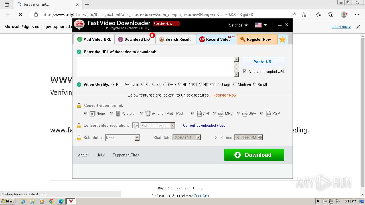Image resolution: width=365 pixels, height=205 pixels.
Task: Click the Cloudflare link on the page
Action: click(x=201, y=196)
